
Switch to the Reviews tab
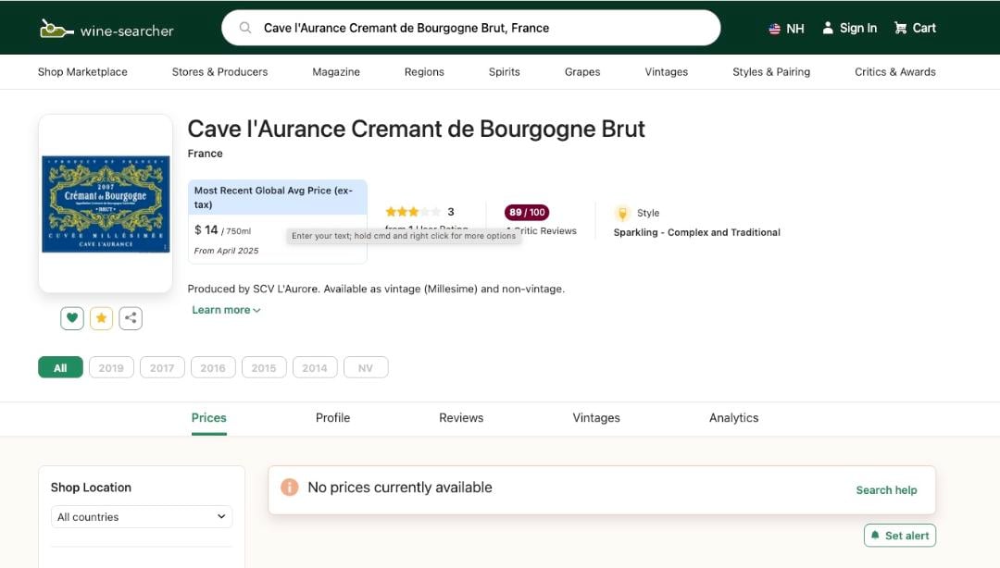click(x=461, y=418)
